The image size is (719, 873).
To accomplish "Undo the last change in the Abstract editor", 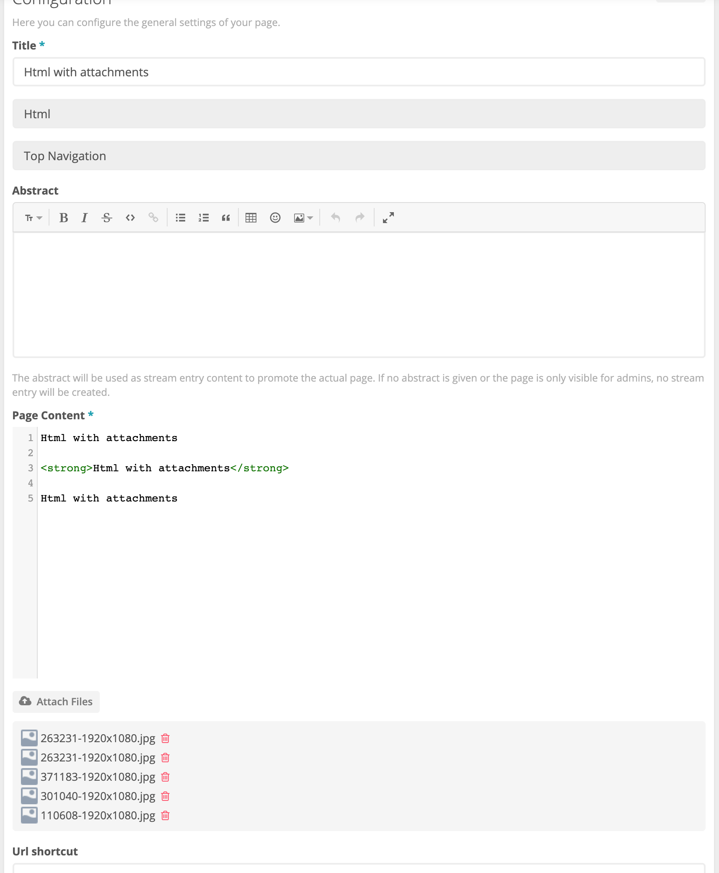I will (335, 217).
